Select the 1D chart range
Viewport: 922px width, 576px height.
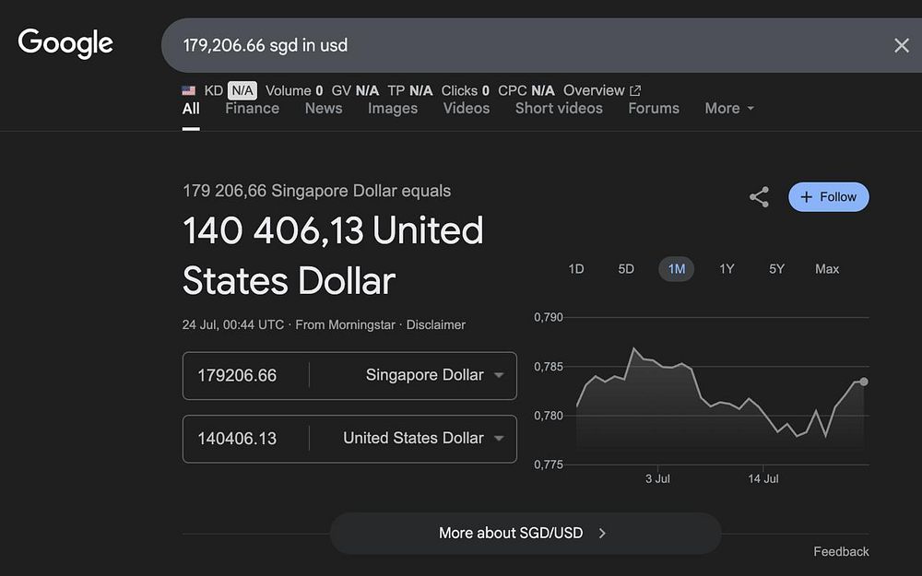pyautogui.click(x=575, y=269)
